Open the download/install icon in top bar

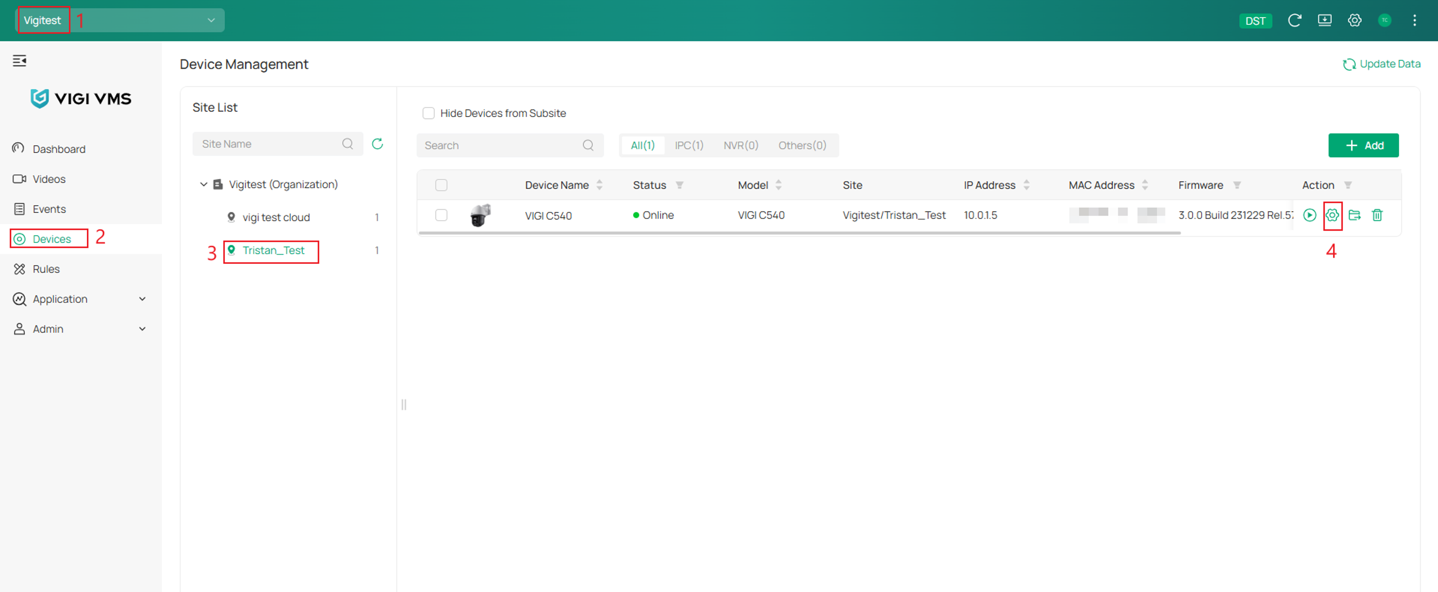tap(1325, 20)
